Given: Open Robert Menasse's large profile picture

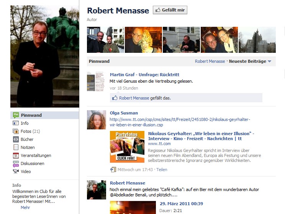Looking at the screenshot, I should [x=45, y=56].
